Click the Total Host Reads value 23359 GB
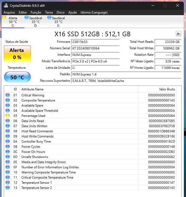The image size is (186, 197). tap(168, 42)
